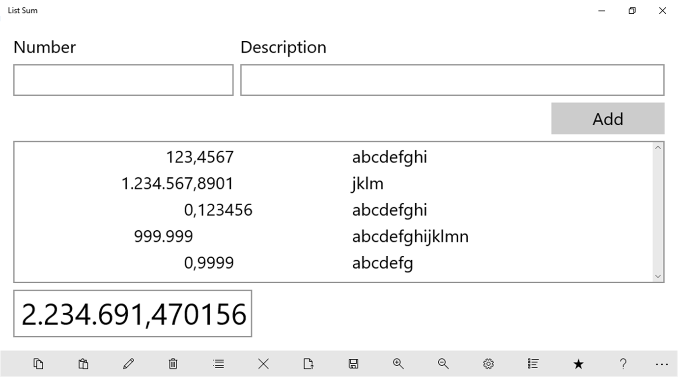The image size is (678, 377).
Task: Click the Number label
Action: [45, 47]
